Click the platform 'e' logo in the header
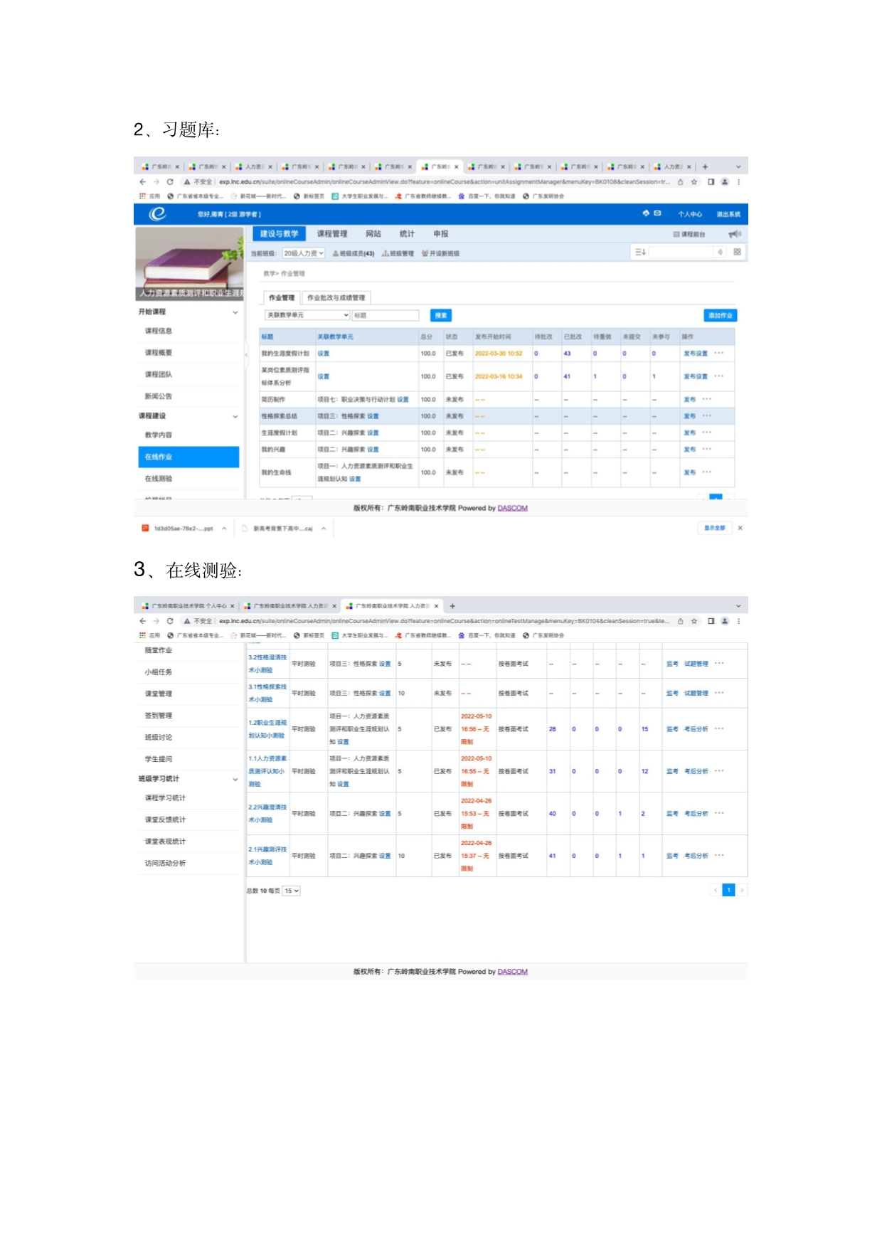 [x=157, y=213]
